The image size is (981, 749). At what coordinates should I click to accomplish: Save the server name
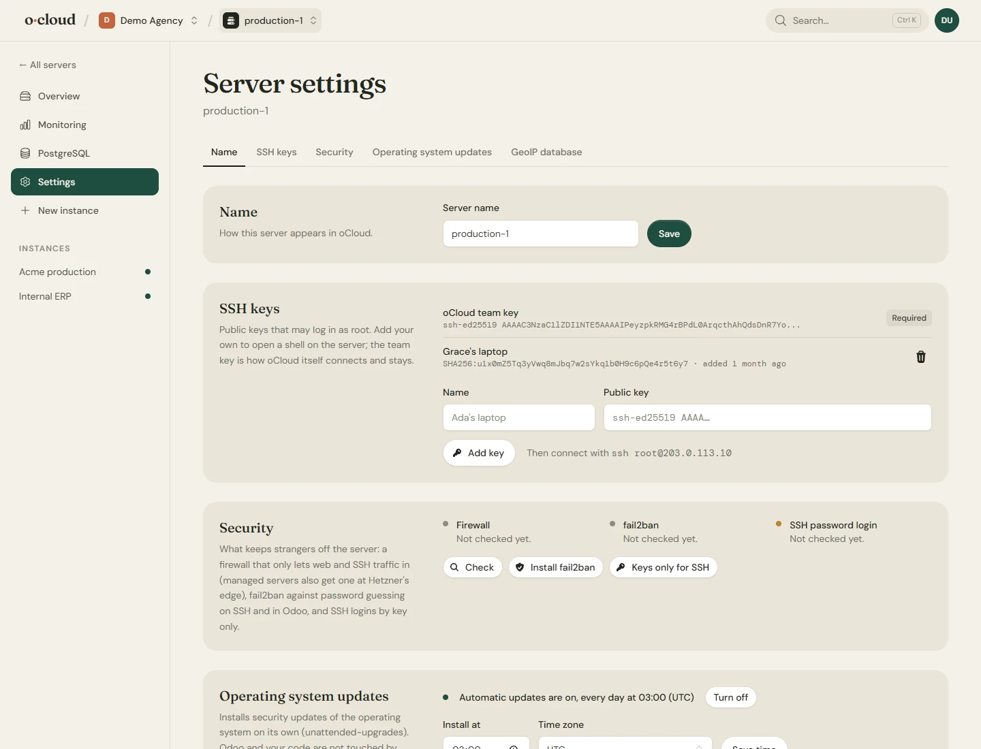point(669,234)
